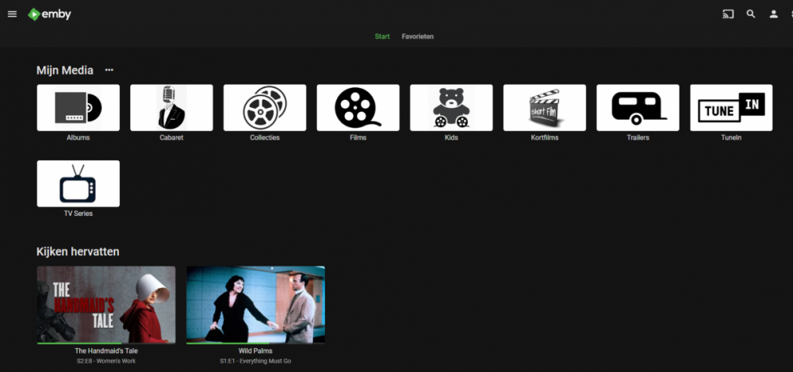Viewport: 793px width, 372px height.
Task: Click the Films label text
Action: [x=358, y=138]
